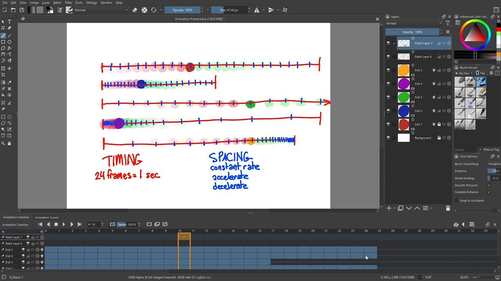501x281 pixels.
Task: Select the Zoom magnifier tool
Action: point(3,143)
